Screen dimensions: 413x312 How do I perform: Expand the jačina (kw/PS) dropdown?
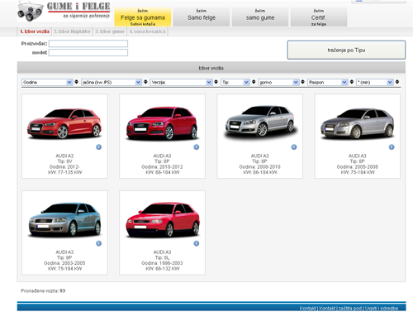112,82
